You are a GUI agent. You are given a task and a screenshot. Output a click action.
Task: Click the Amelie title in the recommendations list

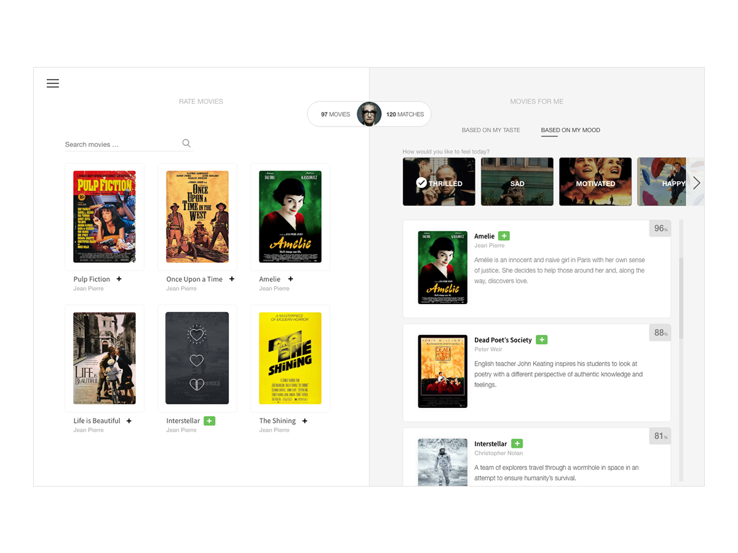pyautogui.click(x=485, y=236)
